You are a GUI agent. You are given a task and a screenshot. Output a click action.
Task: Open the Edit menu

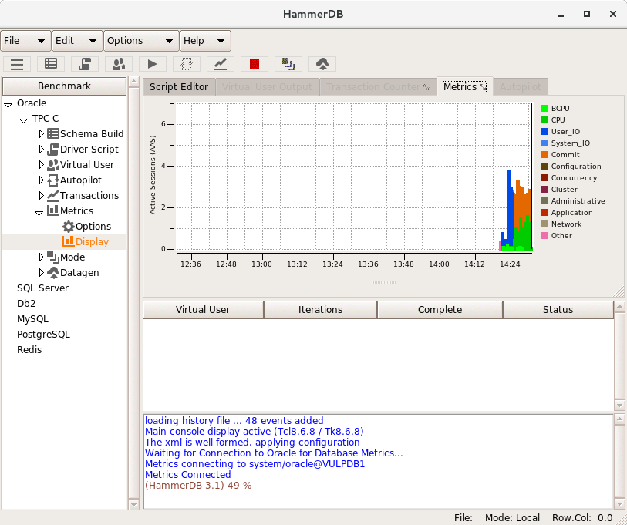[x=77, y=41]
